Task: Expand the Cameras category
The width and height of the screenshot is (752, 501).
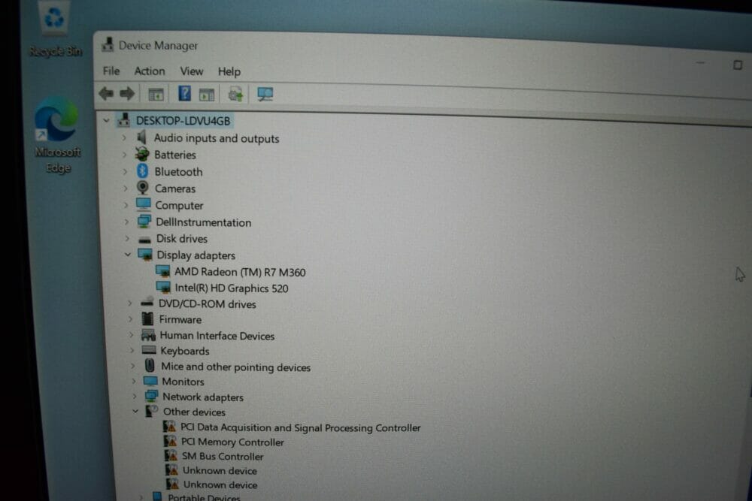Action: 125,189
